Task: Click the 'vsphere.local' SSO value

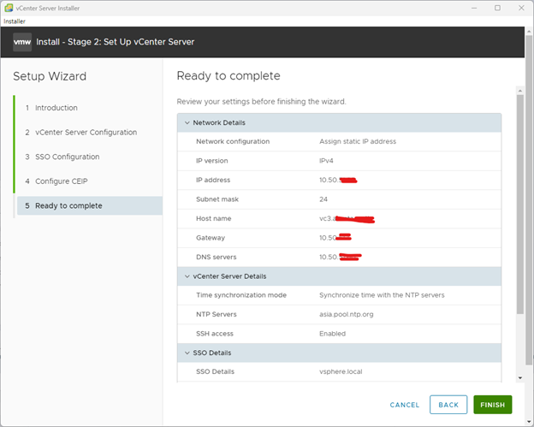Action: click(341, 371)
